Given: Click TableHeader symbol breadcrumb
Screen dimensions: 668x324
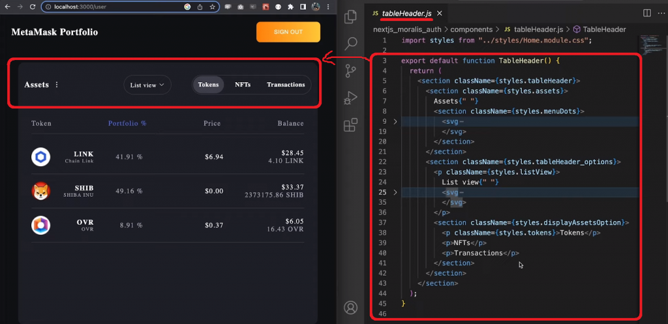Looking at the screenshot, I should click(600, 29).
